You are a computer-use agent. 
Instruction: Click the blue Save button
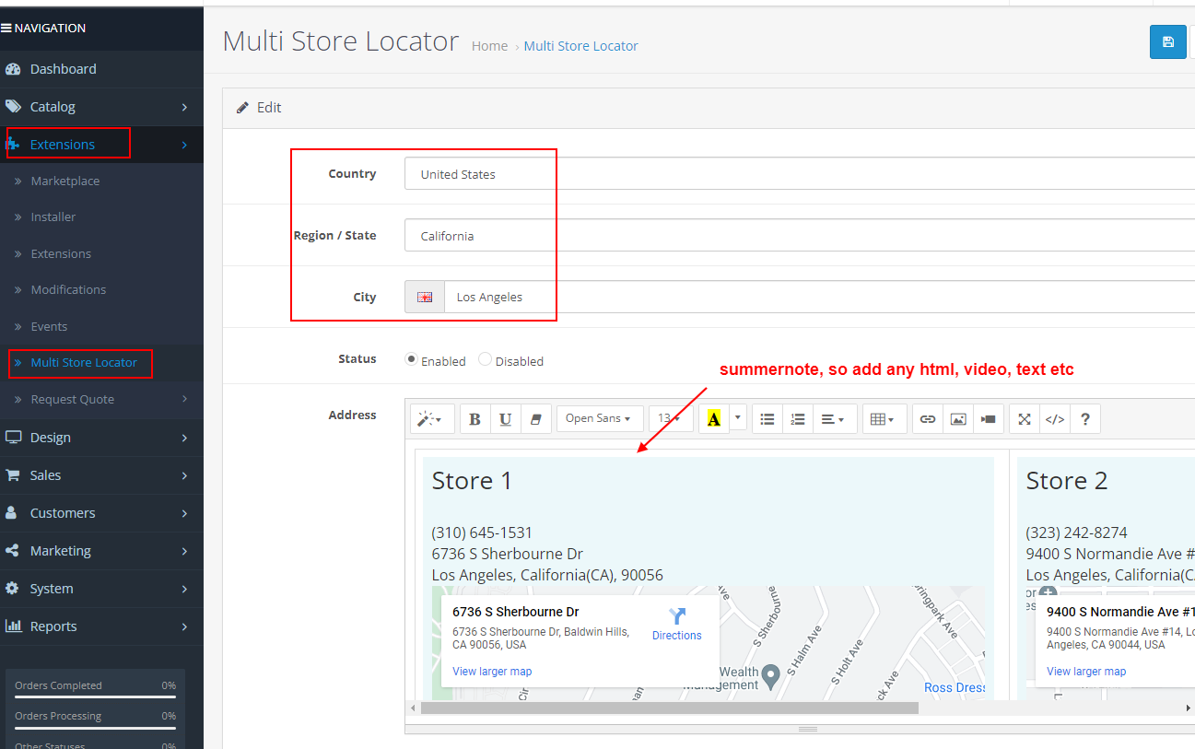(x=1167, y=41)
